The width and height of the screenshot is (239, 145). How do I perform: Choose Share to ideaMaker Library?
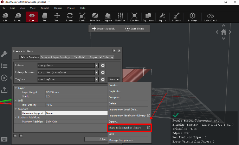point(130,128)
